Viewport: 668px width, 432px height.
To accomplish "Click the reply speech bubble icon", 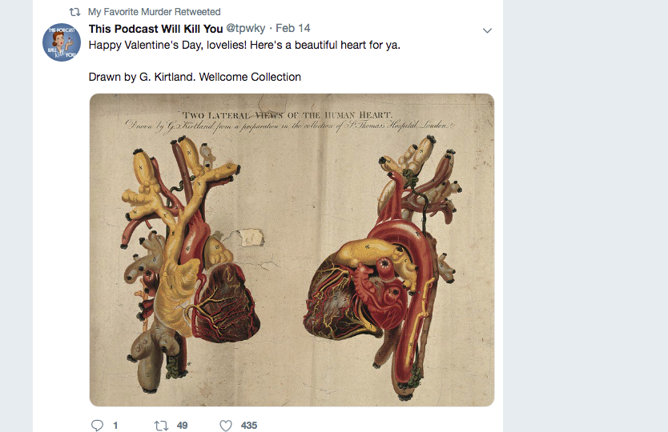I will point(98,425).
